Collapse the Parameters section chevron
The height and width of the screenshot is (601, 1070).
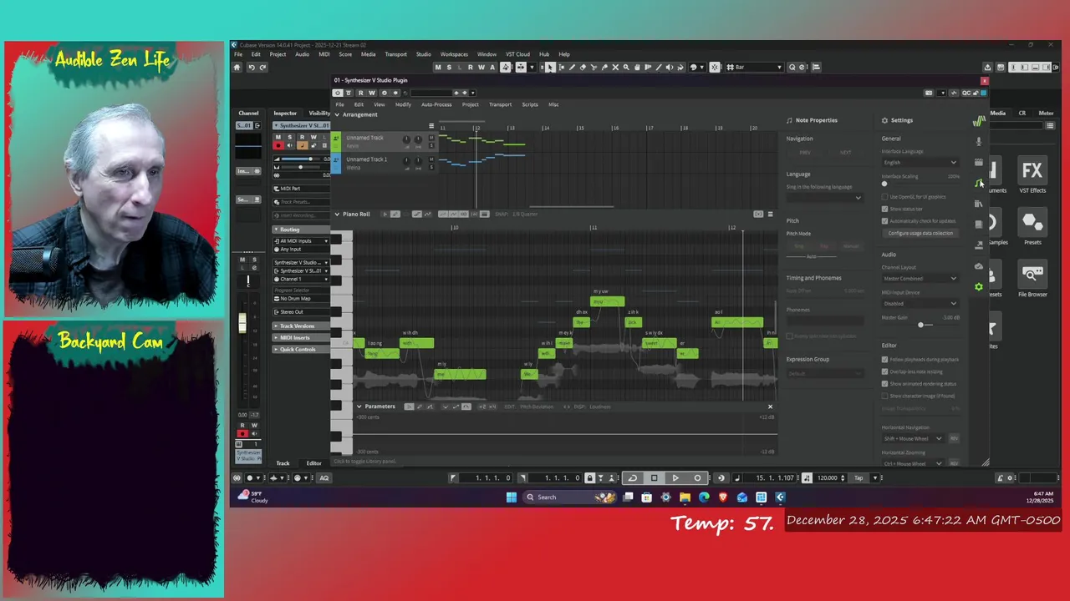pos(359,407)
